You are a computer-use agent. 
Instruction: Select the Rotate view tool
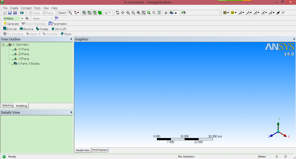coord(117,13)
